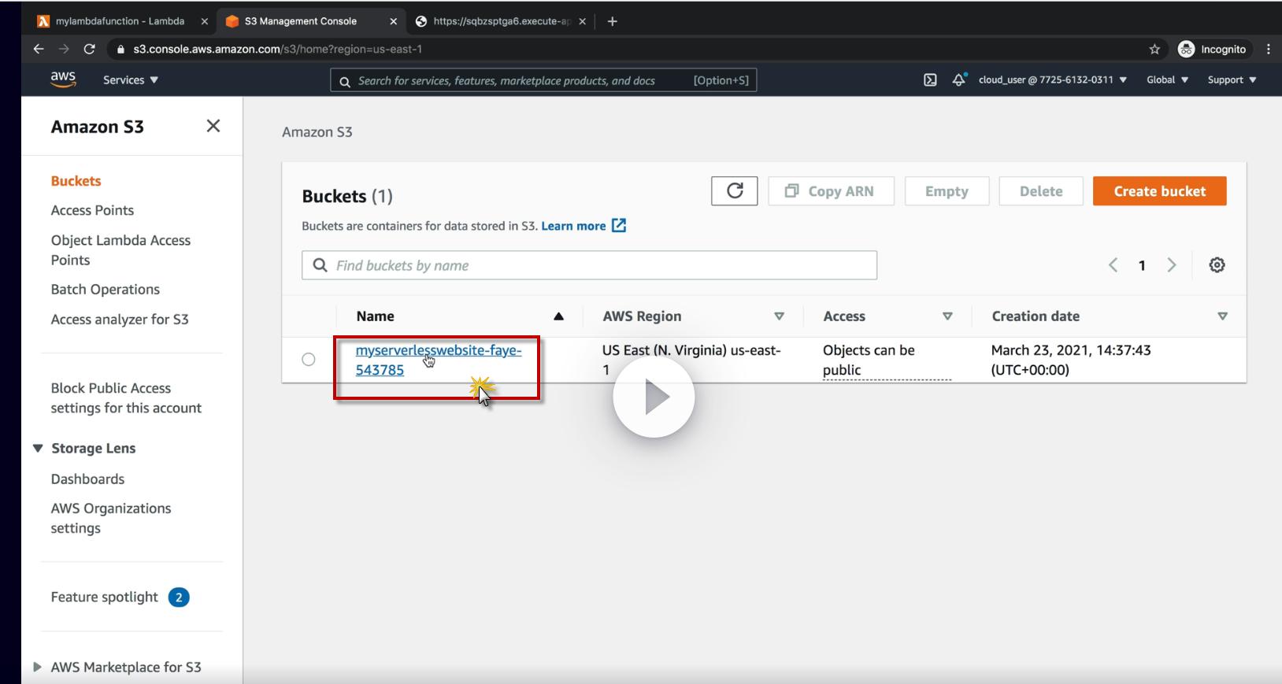The image size is (1282, 684).
Task: Open Batch Operations in the sidebar
Action: tap(105, 290)
